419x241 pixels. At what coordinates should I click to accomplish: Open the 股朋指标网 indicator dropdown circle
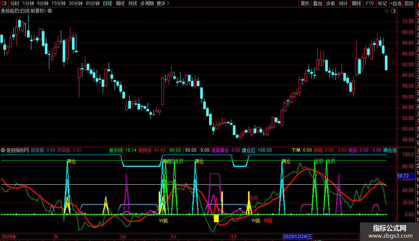[x=3, y=150]
